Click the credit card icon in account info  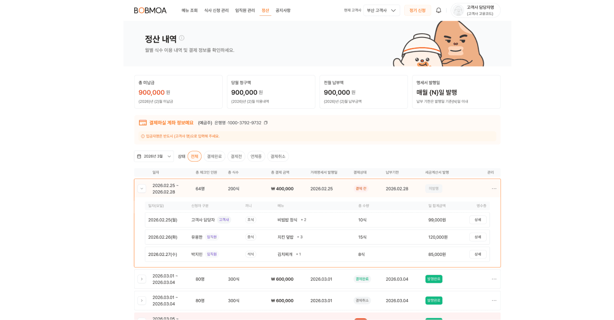tap(143, 123)
